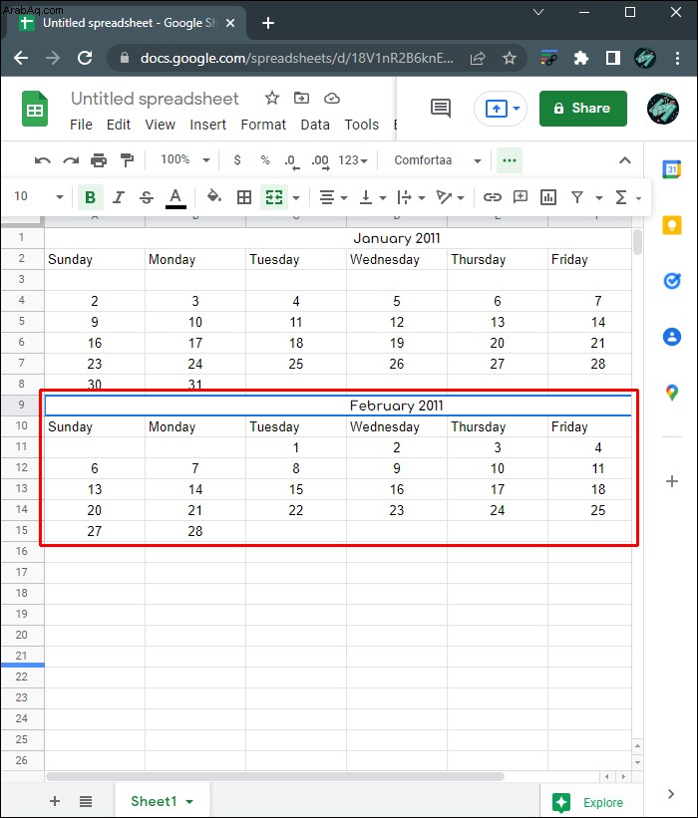Viewport: 698px width, 818px height.
Task: Toggle Strikethrough formatting
Action: coord(147,197)
